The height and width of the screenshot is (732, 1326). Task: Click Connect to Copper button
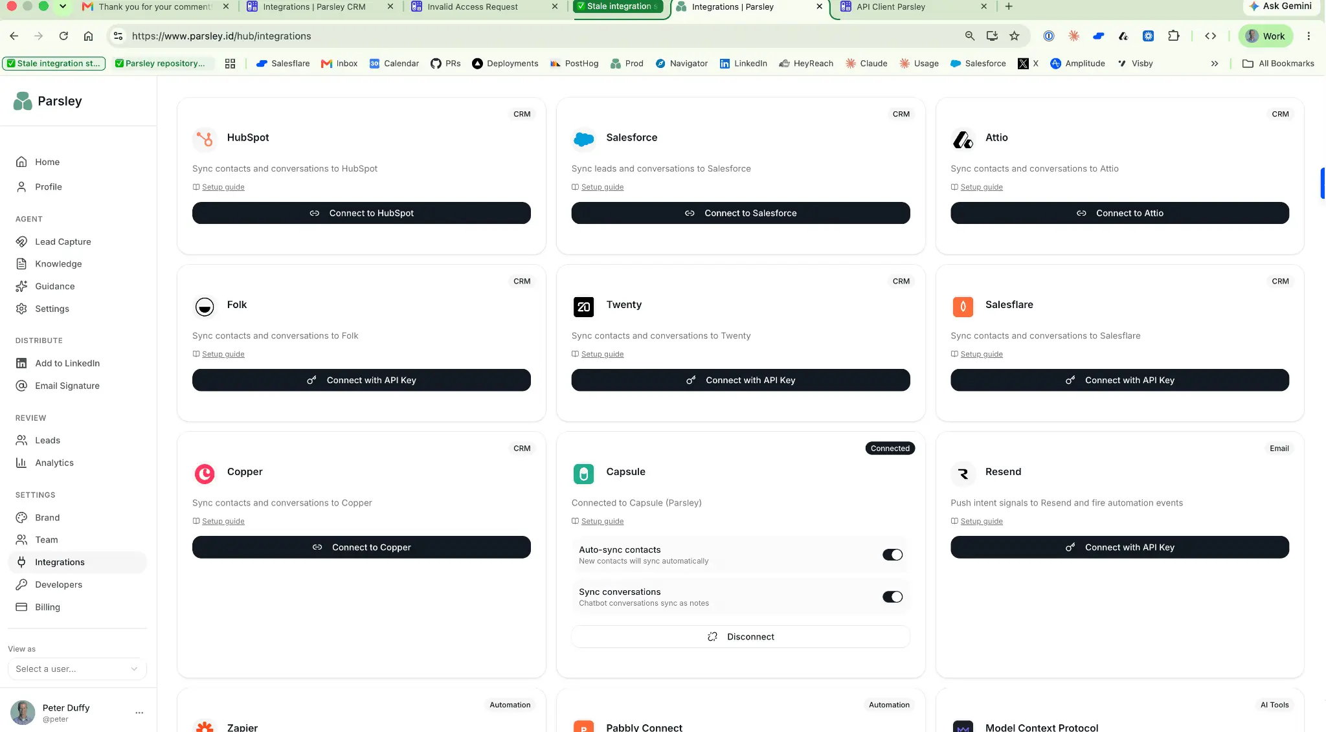[x=361, y=548]
